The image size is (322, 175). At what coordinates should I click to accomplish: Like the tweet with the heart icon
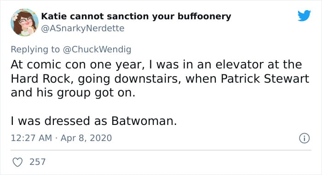(x=17, y=162)
